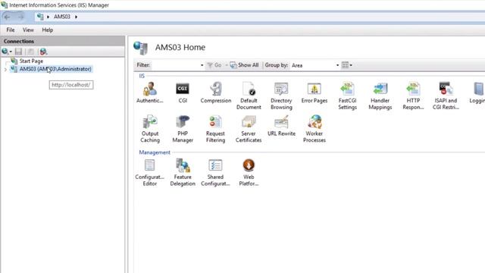Open Directory Browsing feature
This screenshot has height=273, width=485.
coord(281,96)
